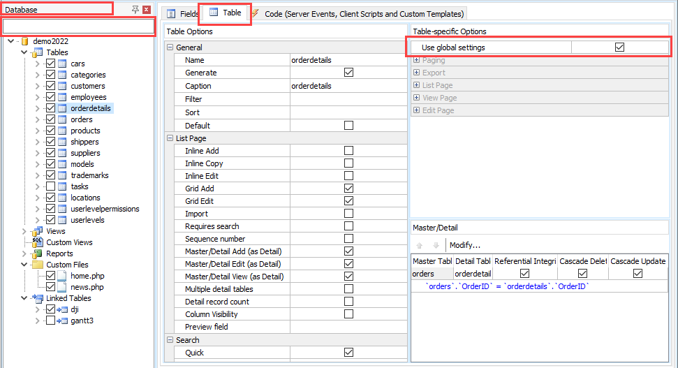The width and height of the screenshot is (678, 368).
Task: Expand the Views tree node
Action: click(x=26, y=231)
